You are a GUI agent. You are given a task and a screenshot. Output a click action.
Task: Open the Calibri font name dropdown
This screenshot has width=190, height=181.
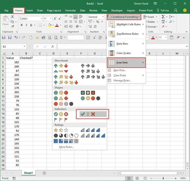41,19
